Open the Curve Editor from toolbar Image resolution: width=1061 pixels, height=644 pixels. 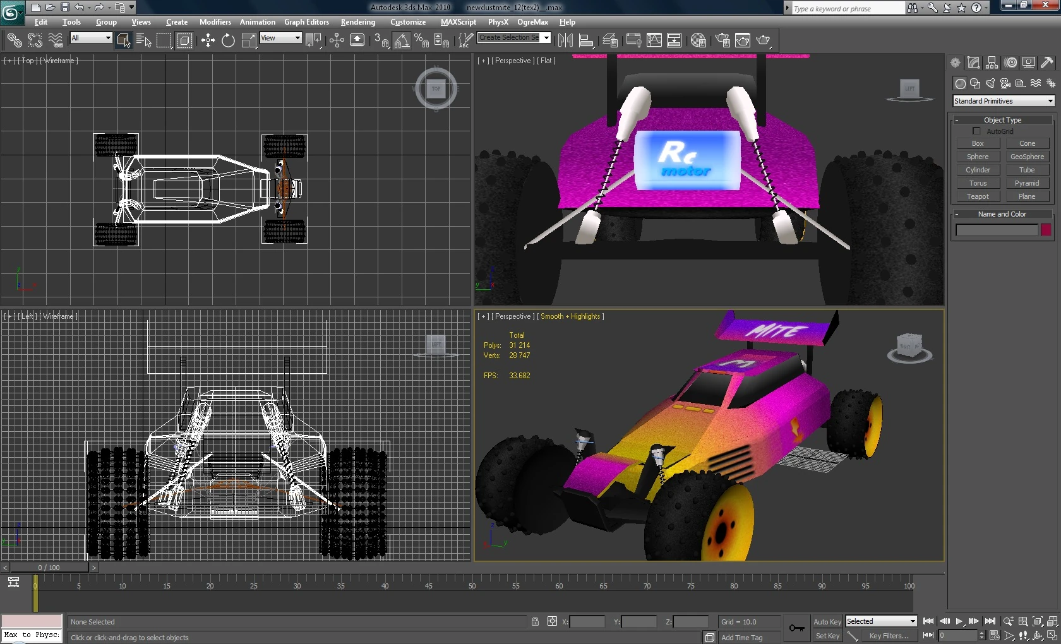tap(654, 40)
